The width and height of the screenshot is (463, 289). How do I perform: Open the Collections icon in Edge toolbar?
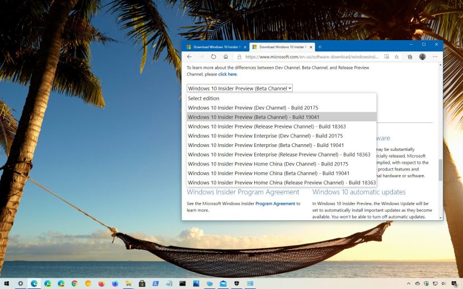click(x=410, y=57)
